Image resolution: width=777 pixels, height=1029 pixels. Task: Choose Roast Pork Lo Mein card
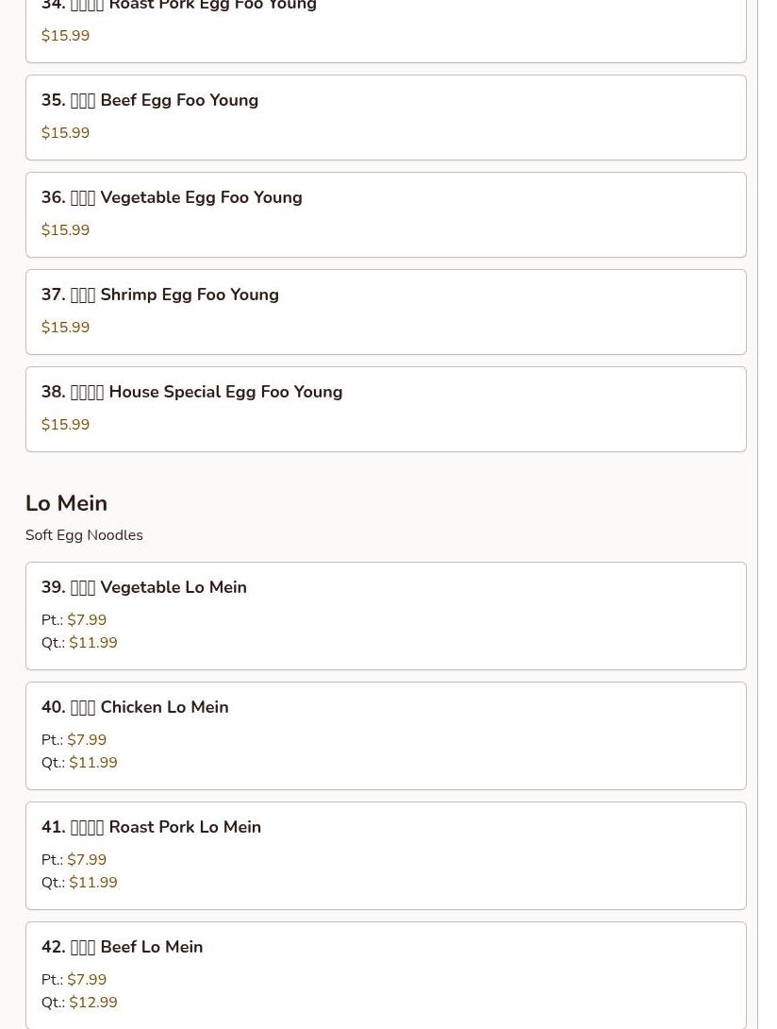click(x=386, y=855)
